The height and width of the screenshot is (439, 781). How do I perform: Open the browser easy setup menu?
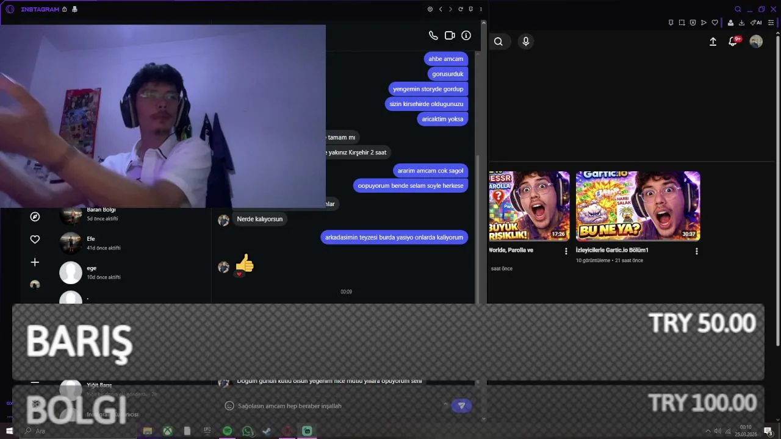(x=772, y=23)
